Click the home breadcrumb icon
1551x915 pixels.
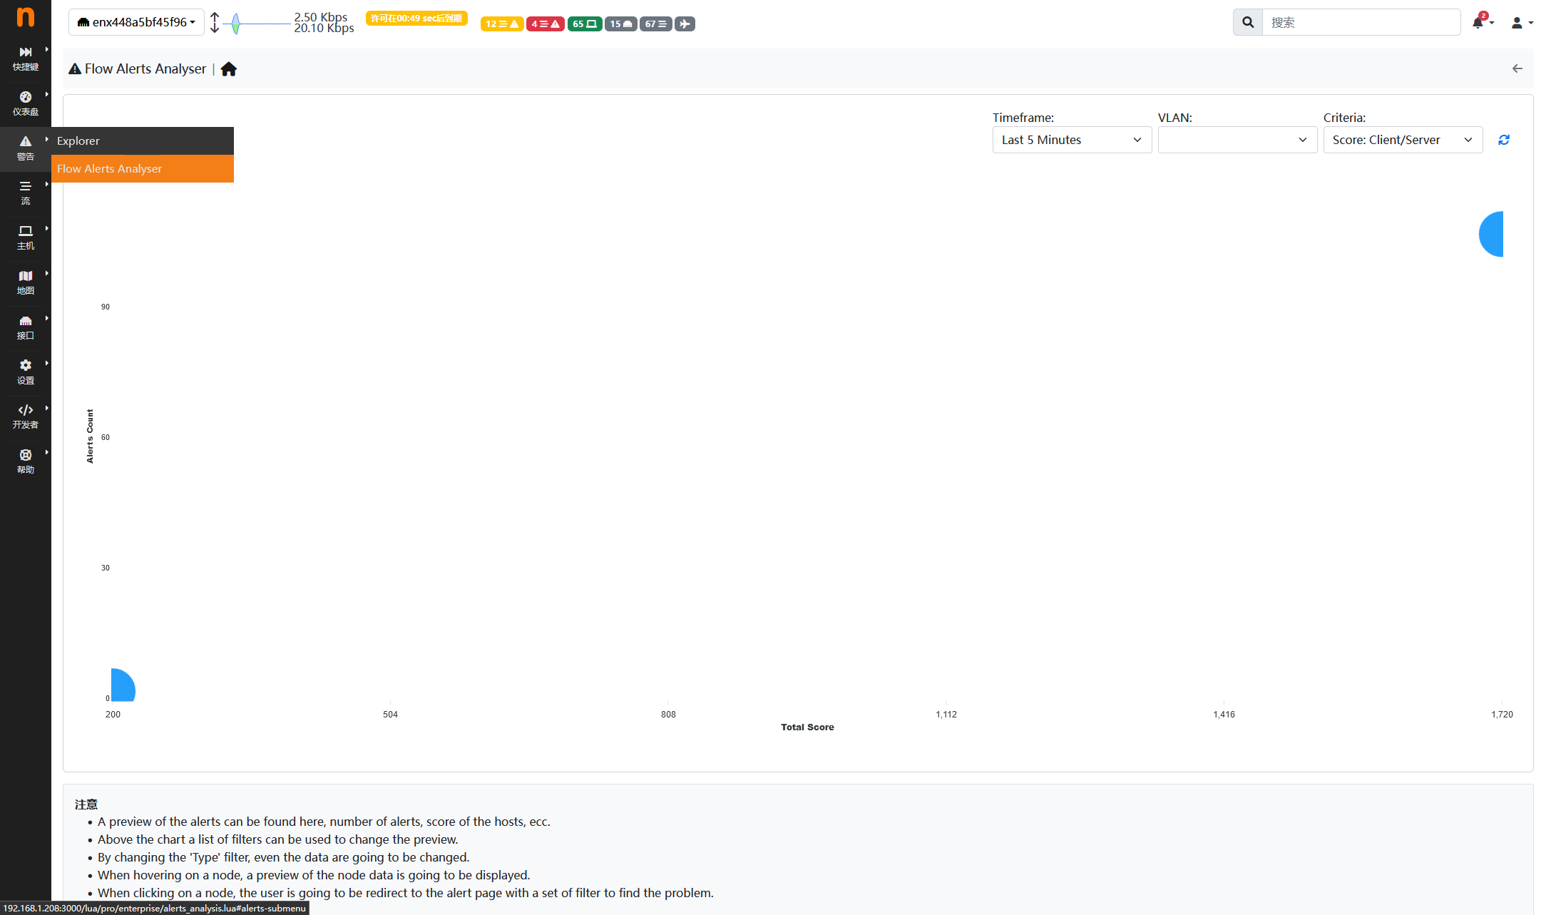pos(229,69)
